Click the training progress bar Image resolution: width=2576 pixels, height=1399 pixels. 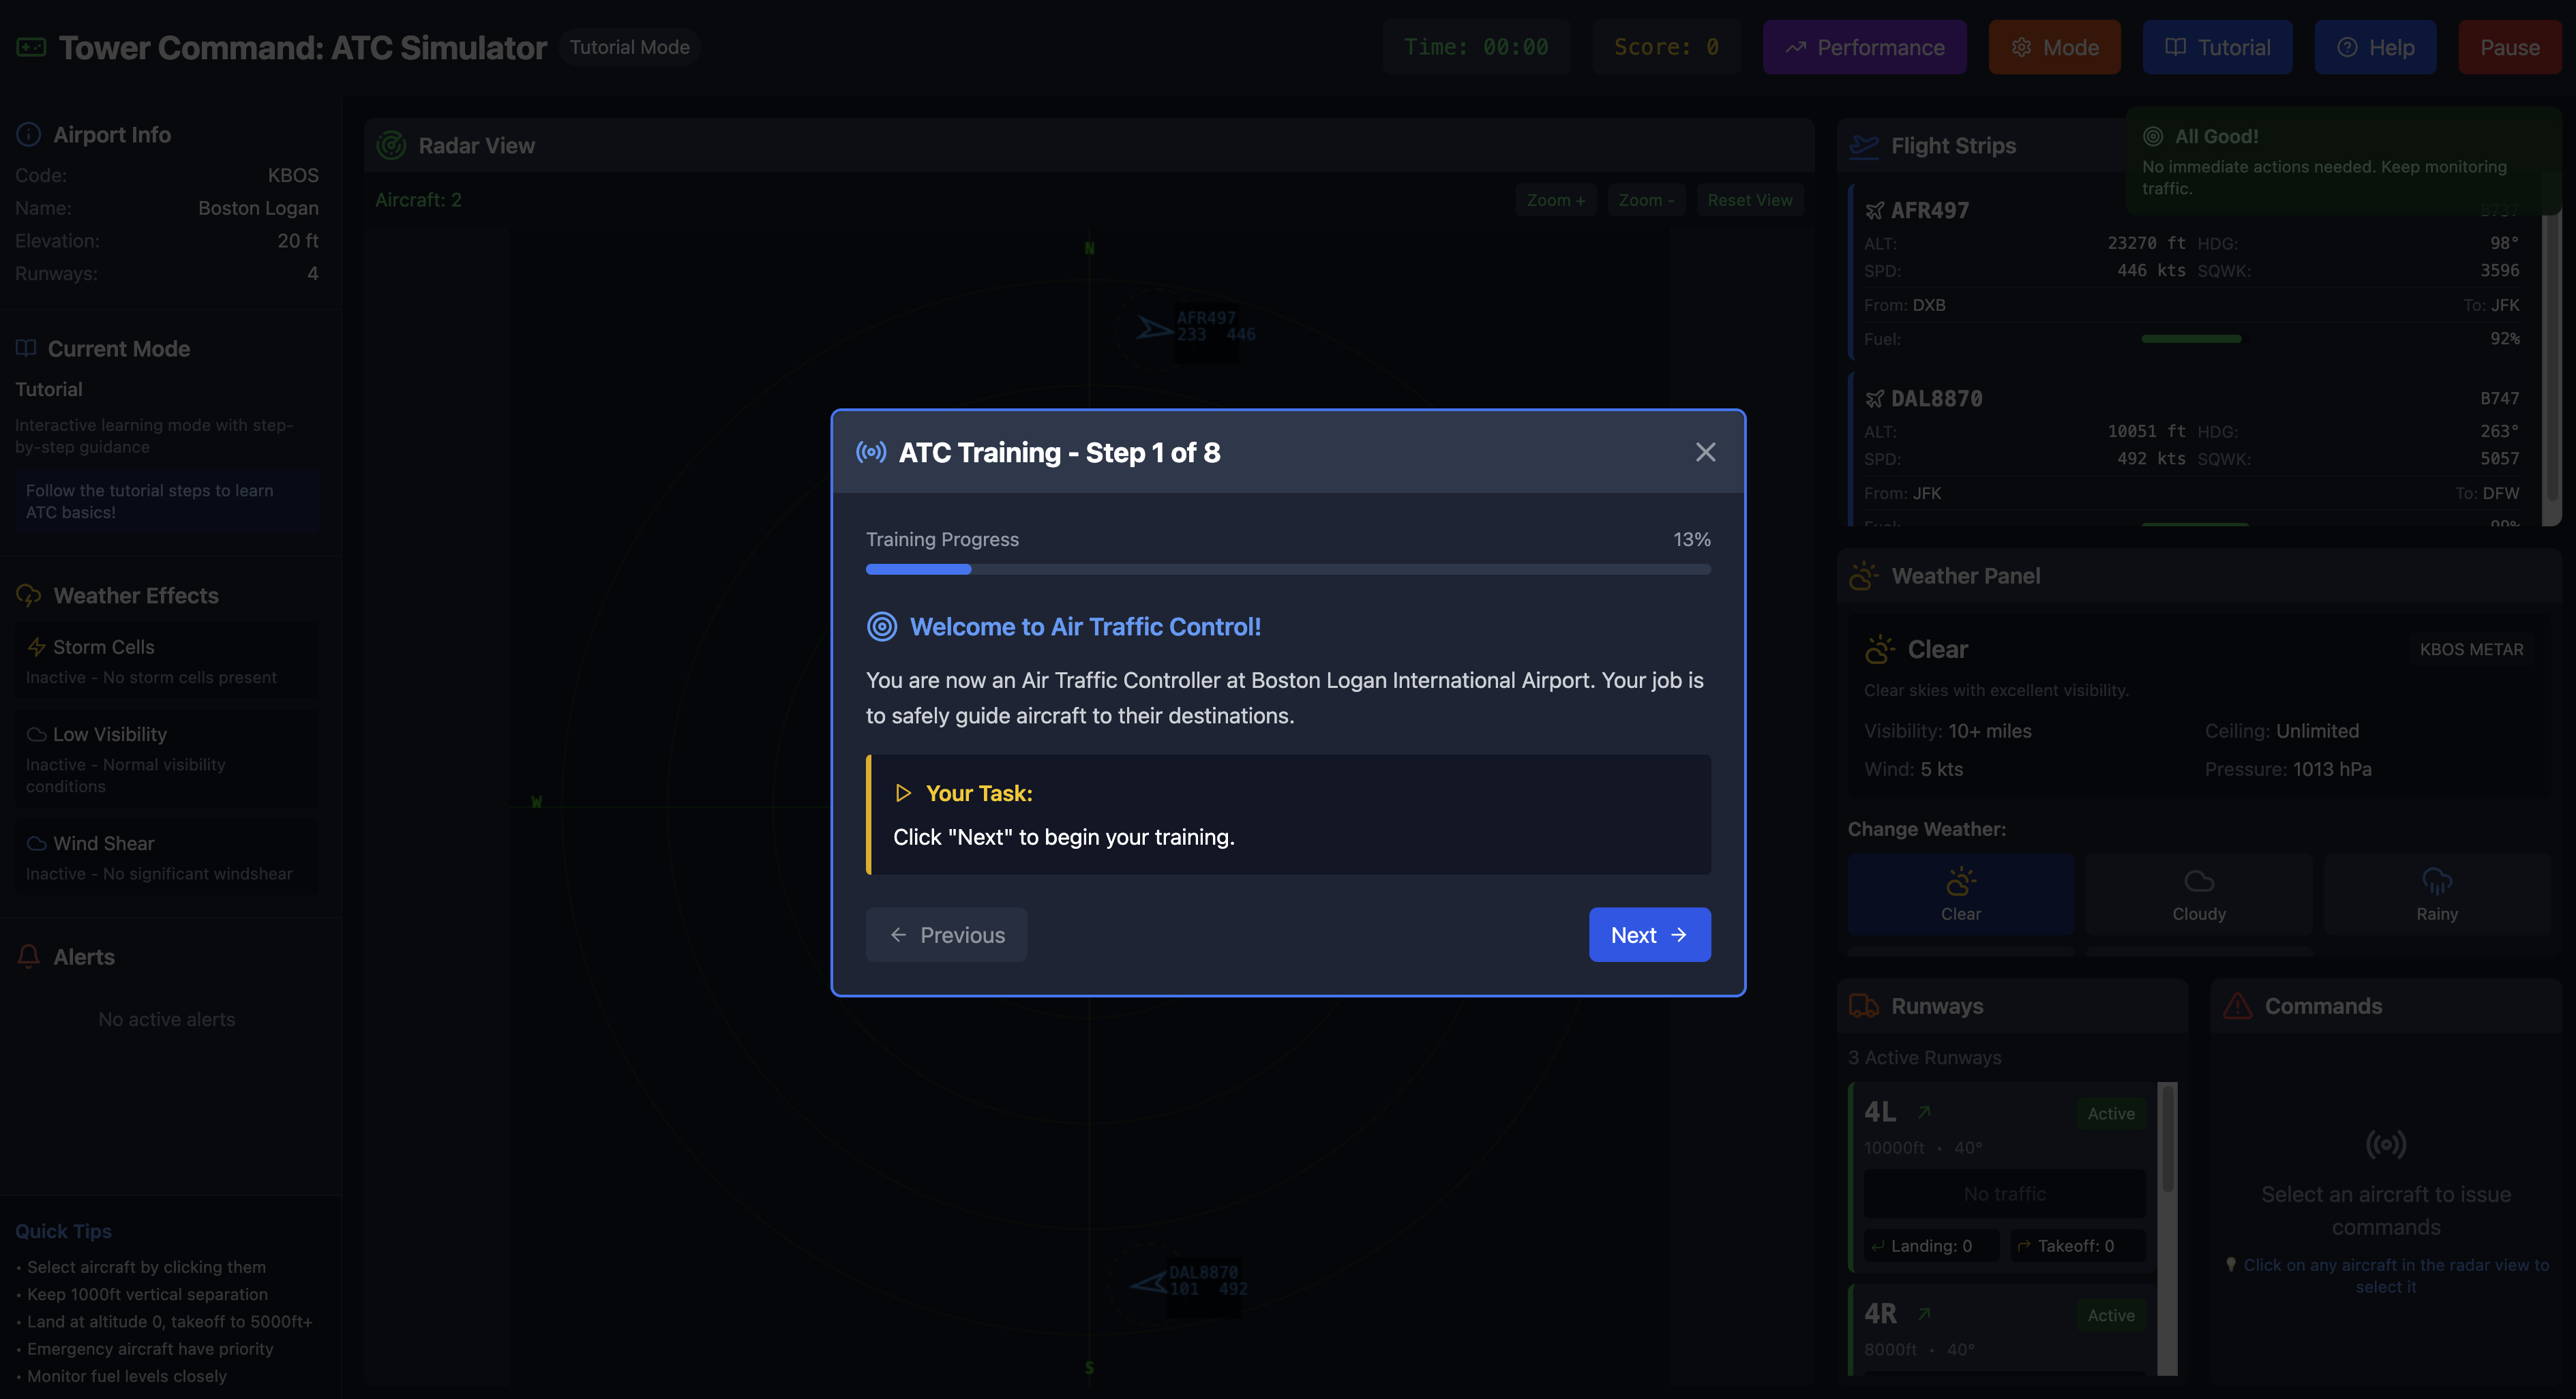[1287, 569]
